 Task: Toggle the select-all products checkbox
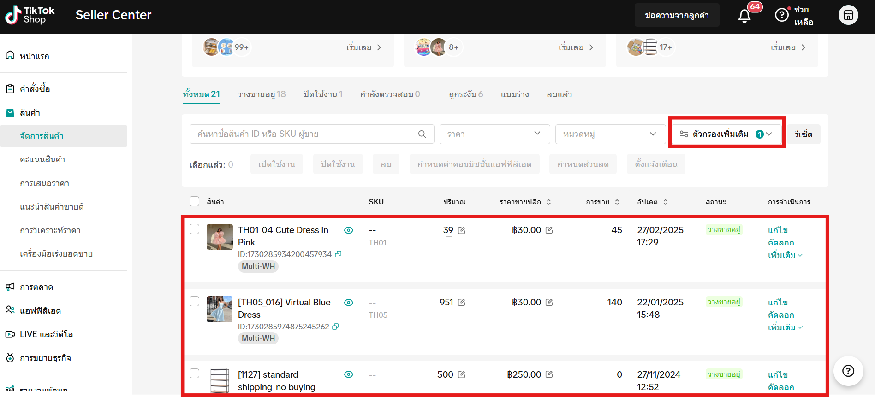point(195,201)
